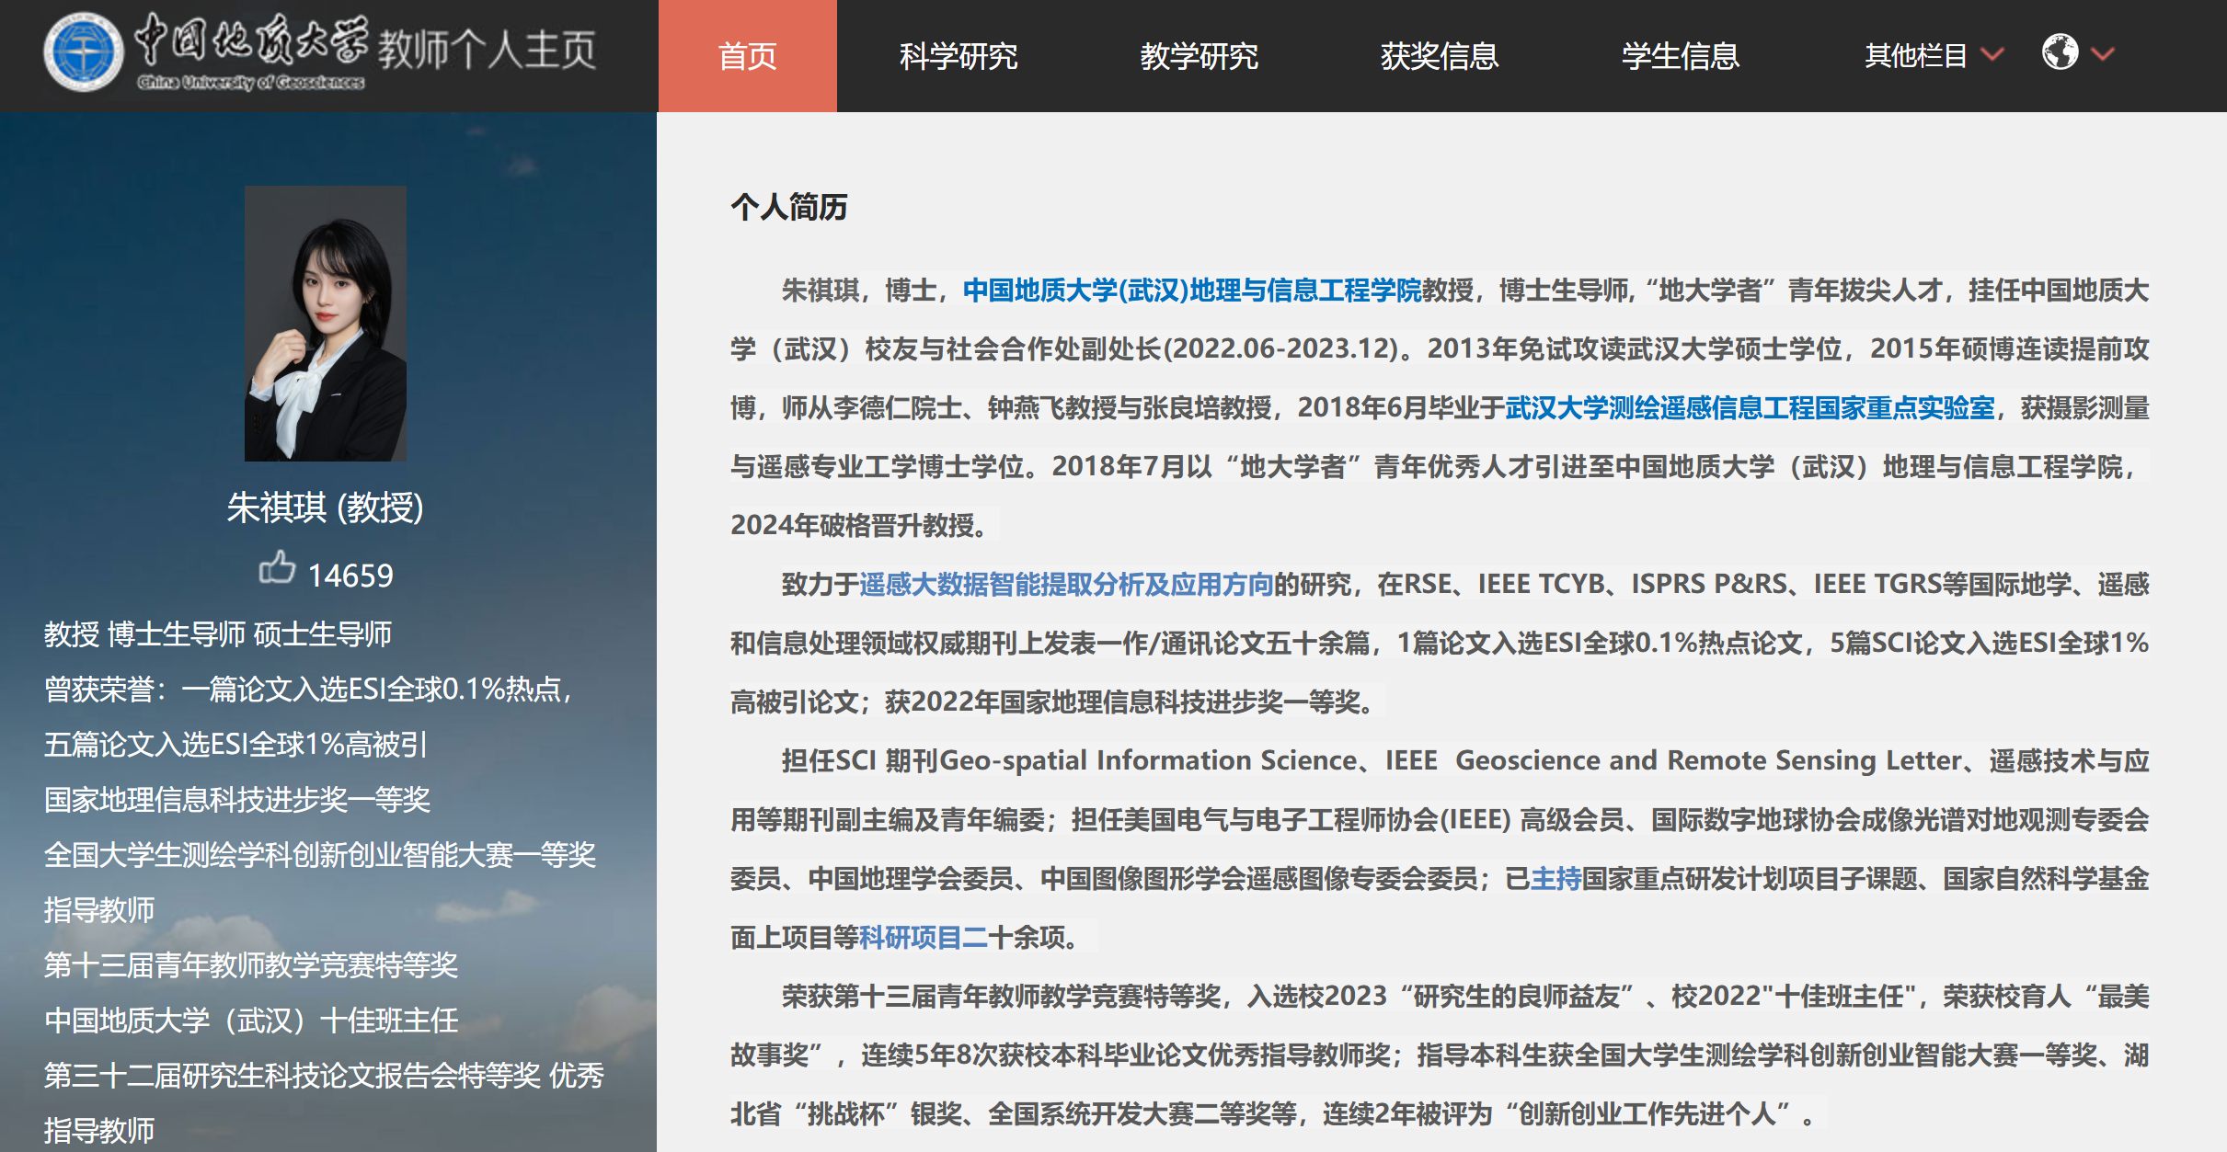This screenshot has width=2227, height=1152.
Task: Click the 主持 hyperlink
Action: point(1555,879)
